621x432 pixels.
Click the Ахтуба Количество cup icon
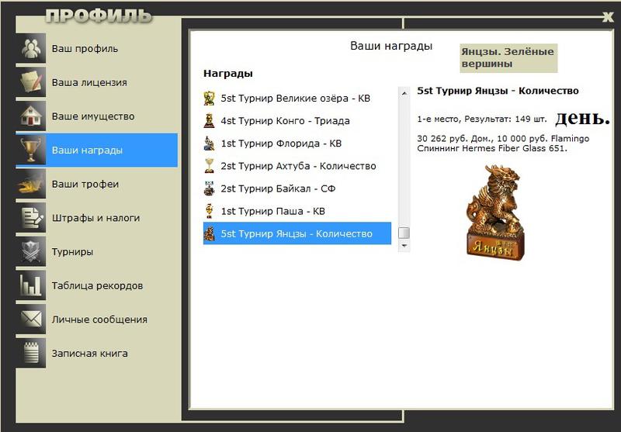click(x=209, y=166)
